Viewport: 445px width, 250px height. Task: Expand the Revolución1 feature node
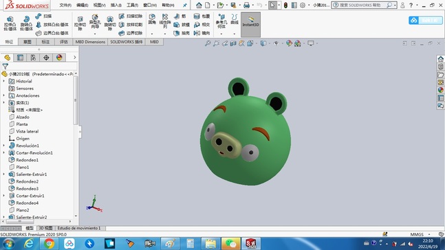tap(3, 146)
